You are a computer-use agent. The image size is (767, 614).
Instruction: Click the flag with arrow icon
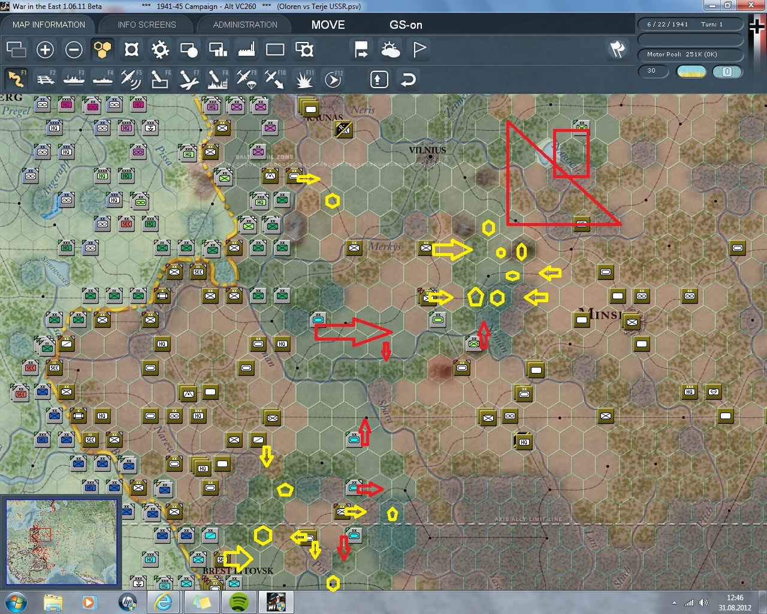click(x=361, y=50)
